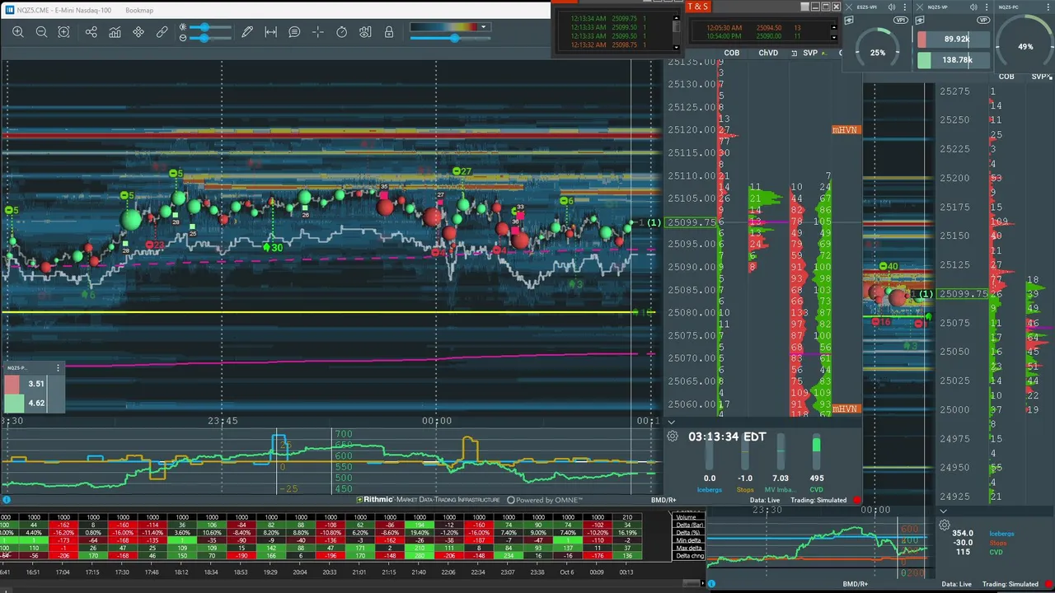The height and width of the screenshot is (593, 1055).
Task: Toggle the chart lock padlock
Action: pyautogui.click(x=389, y=32)
